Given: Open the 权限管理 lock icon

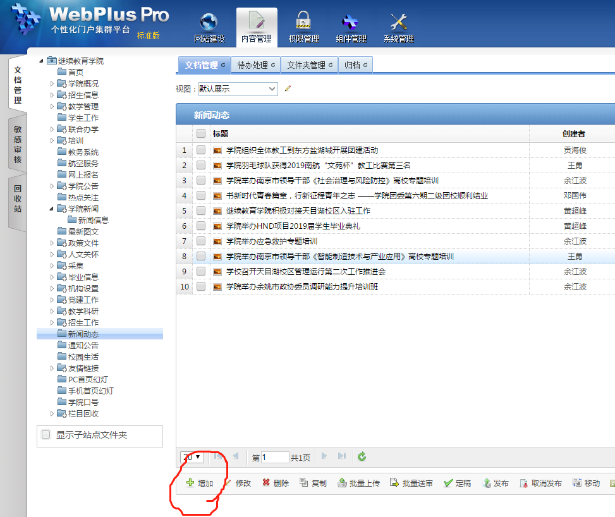Looking at the screenshot, I should pyautogui.click(x=303, y=23).
